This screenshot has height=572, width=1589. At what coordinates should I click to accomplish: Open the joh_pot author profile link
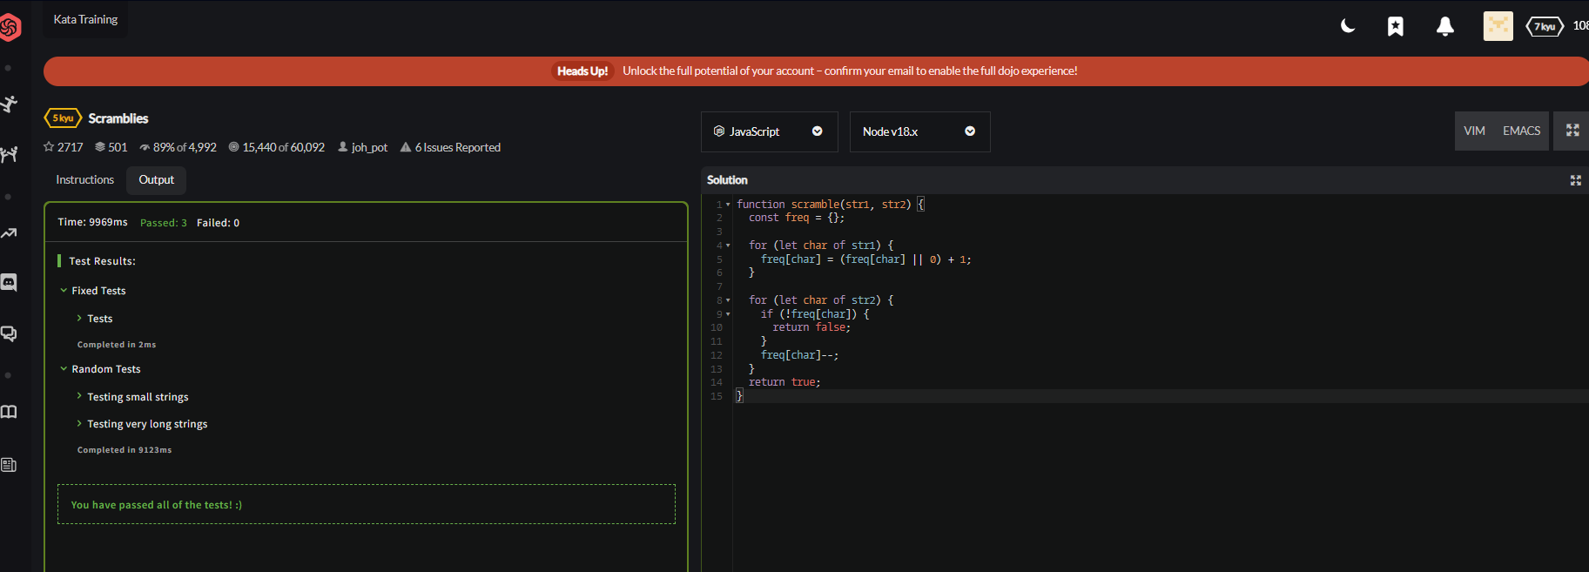[x=369, y=148]
